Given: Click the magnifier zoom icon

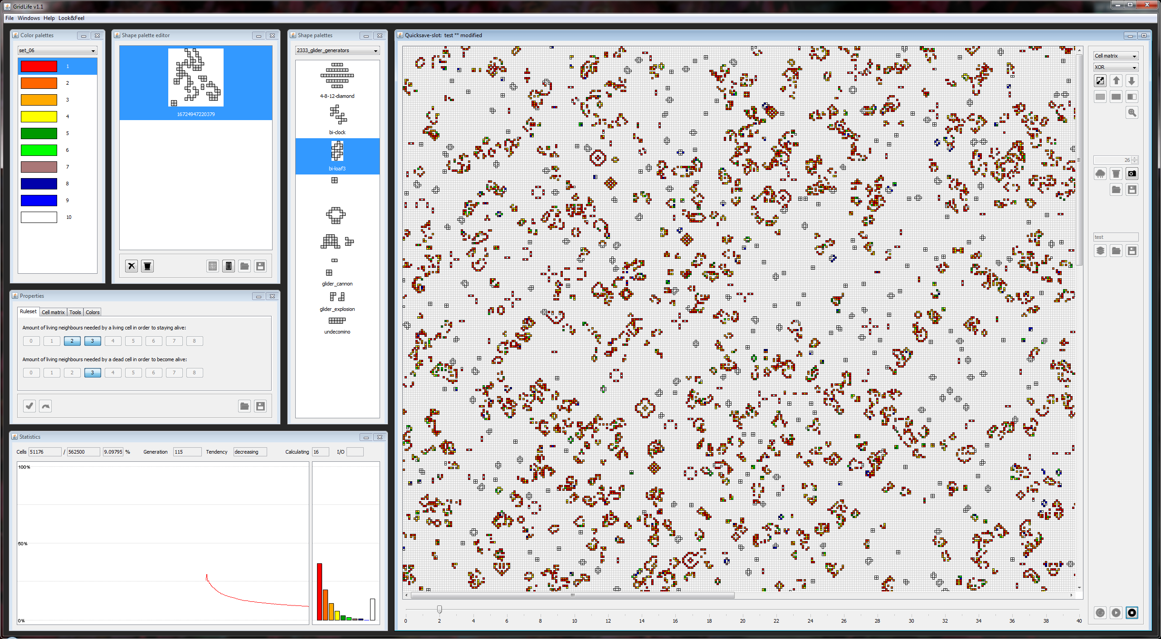Looking at the screenshot, I should 1132,113.
